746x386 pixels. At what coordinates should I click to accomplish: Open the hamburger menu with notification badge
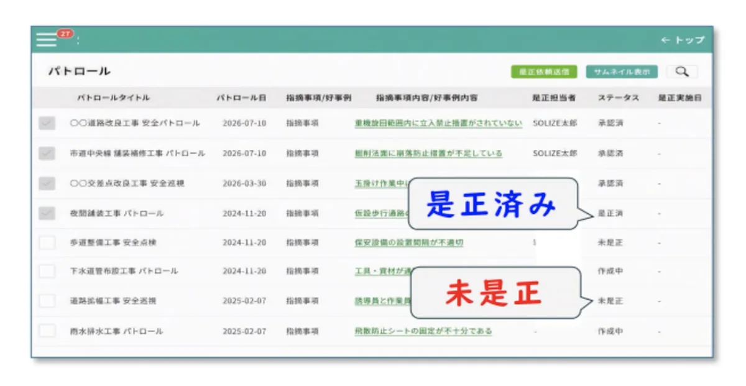pos(47,39)
